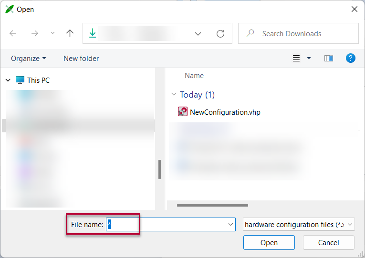365x258 pixels.
Task: Refresh the Downloads folder view
Action: point(220,34)
